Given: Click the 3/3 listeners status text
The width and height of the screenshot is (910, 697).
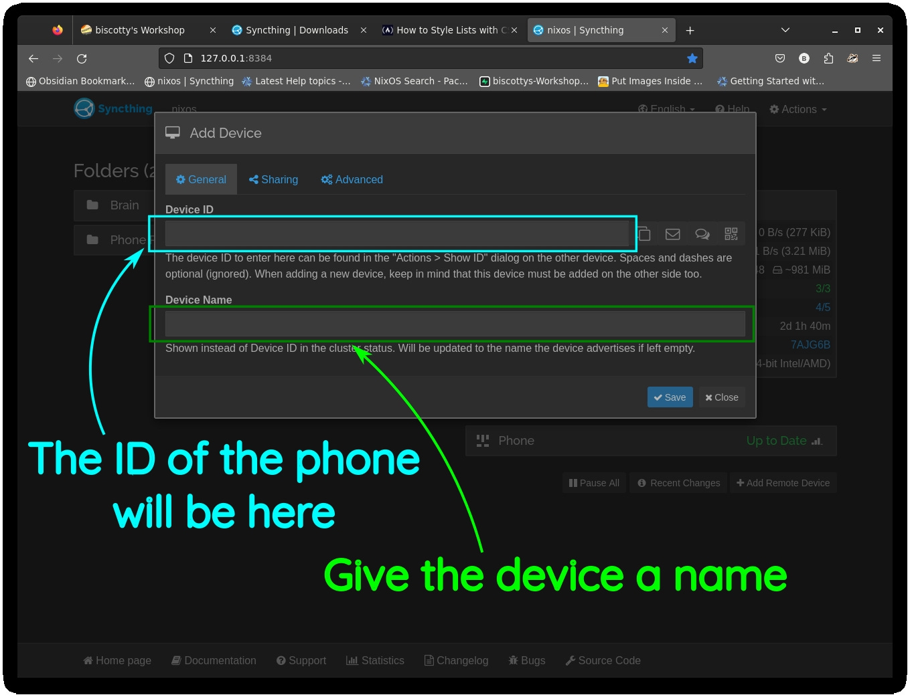Looking at the screenshot, I should [823, 288].
